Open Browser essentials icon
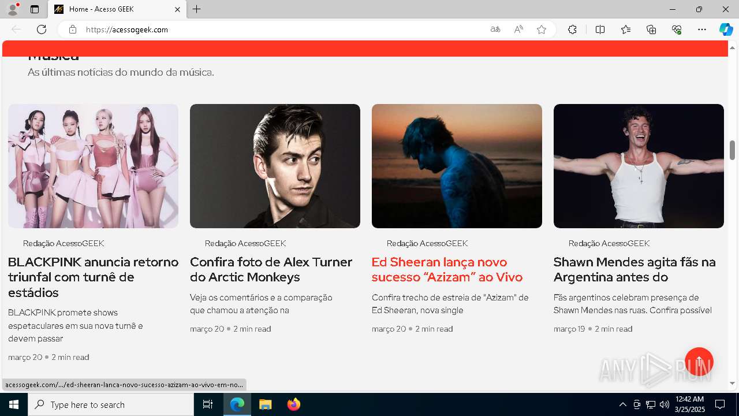Screen dimensions: 739x416 [677, 29]
